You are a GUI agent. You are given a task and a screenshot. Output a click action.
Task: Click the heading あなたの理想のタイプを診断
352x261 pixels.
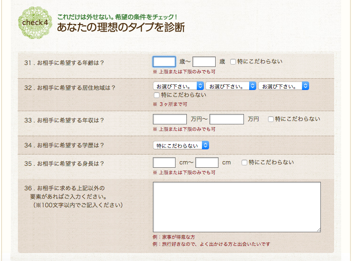pyautogui.click(x=121, y=28)
